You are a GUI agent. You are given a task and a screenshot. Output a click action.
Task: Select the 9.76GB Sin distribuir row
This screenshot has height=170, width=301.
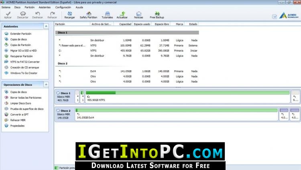[127, 56]
